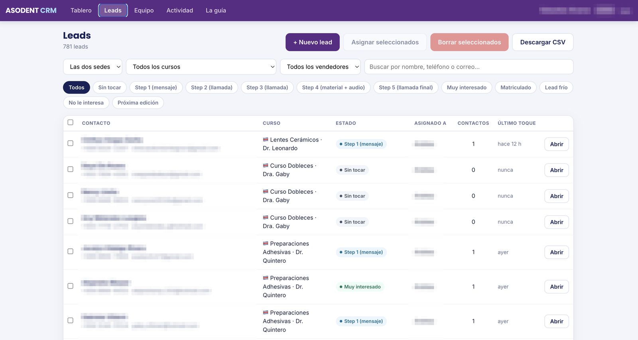Filter by No le interesa chip
The height and width of the screenshot is (340, 638).
pos(86,103)
